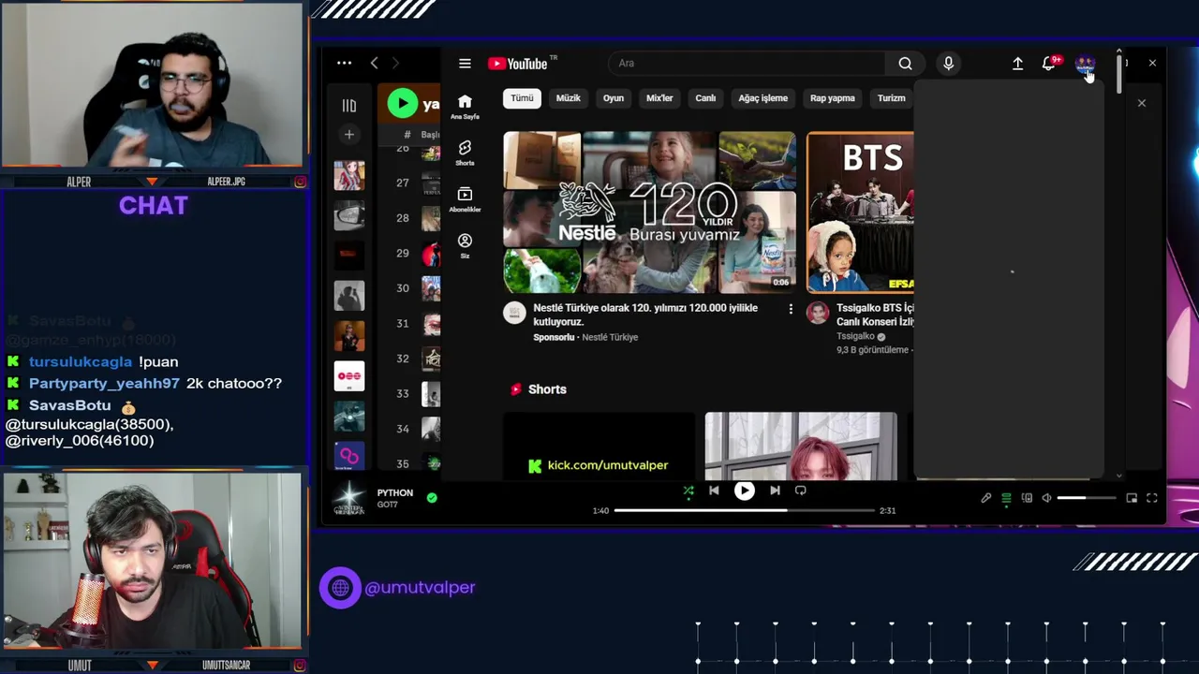
Task: Select the Canlı filter chip
Action: [x=705, y=98]
